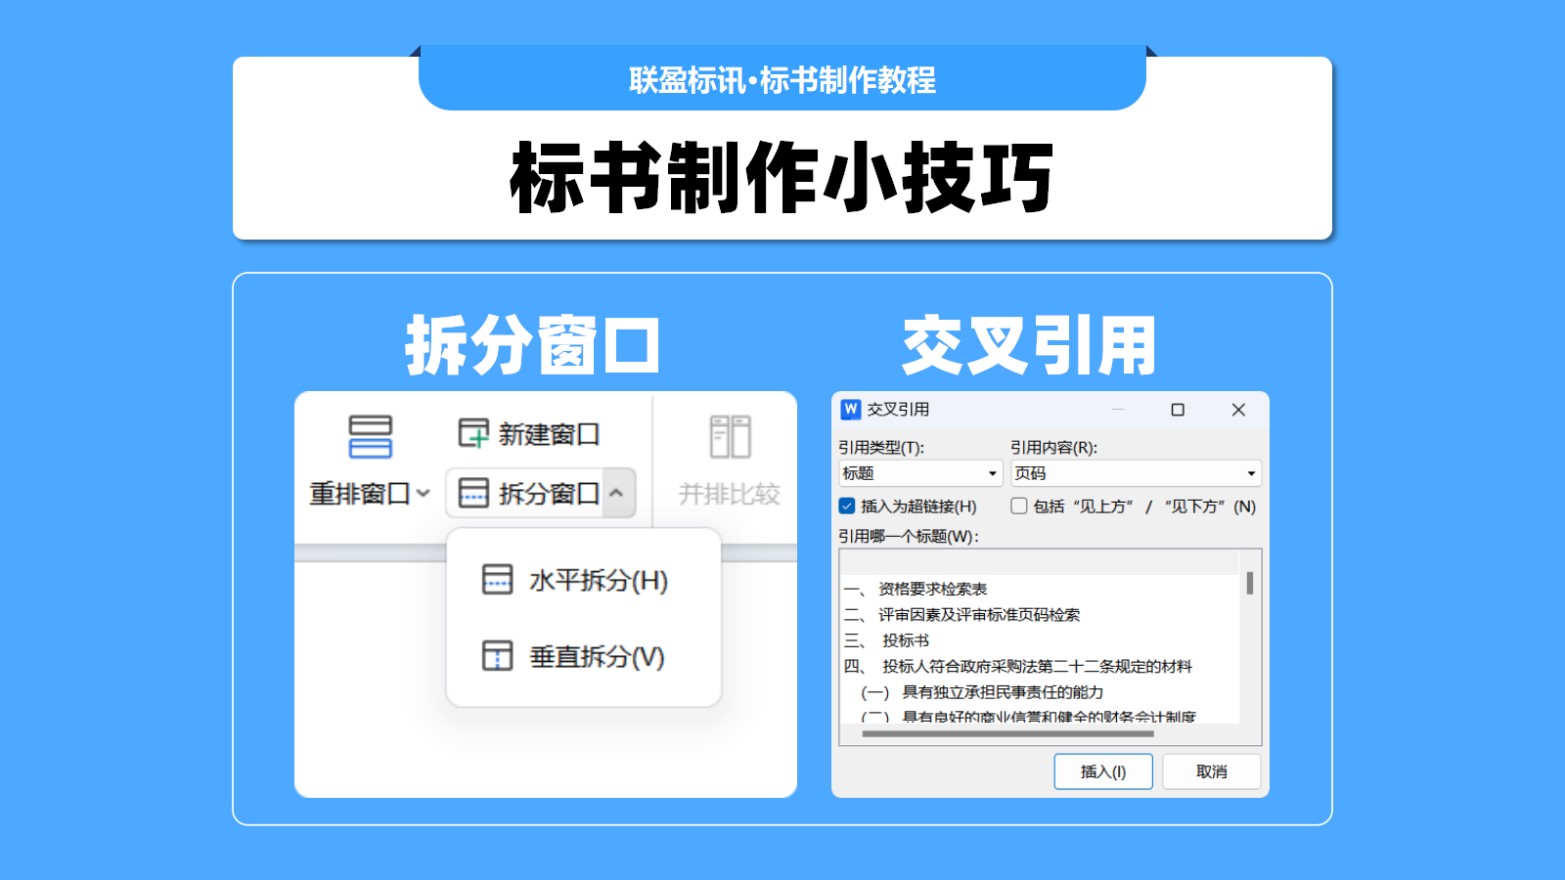Collapse the 拆分窗口 dropdown chevron
1565x880 pixels.
[617, 493]
